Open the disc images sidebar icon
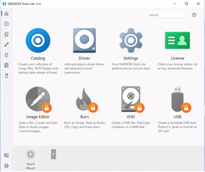The image size is (205, 172). (x=6, y=24)
